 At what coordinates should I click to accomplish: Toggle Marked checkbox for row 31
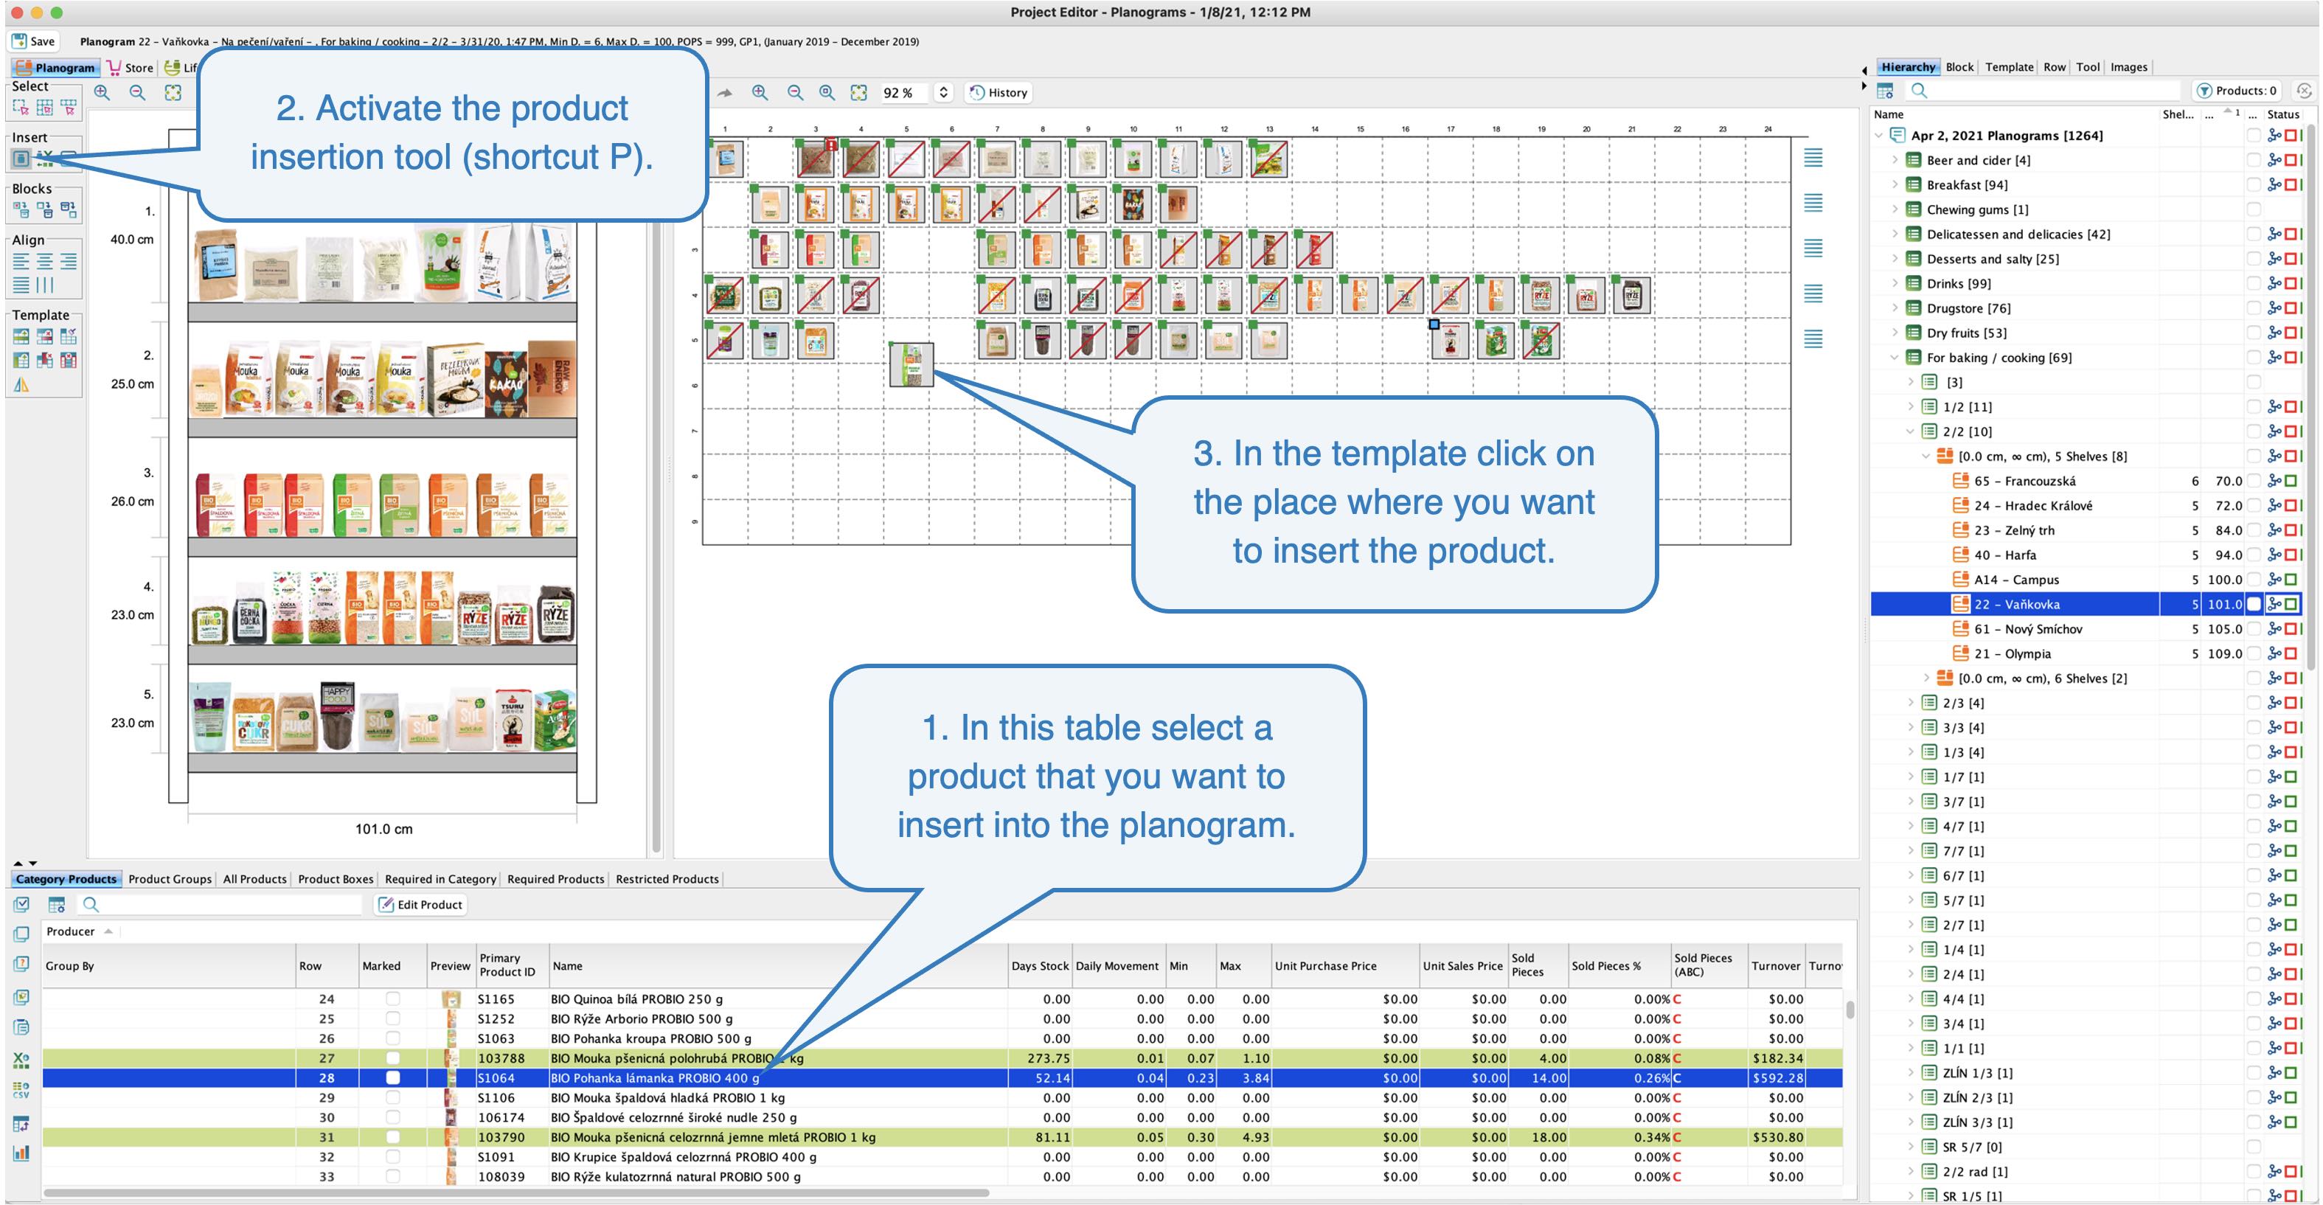point(392,1137)
